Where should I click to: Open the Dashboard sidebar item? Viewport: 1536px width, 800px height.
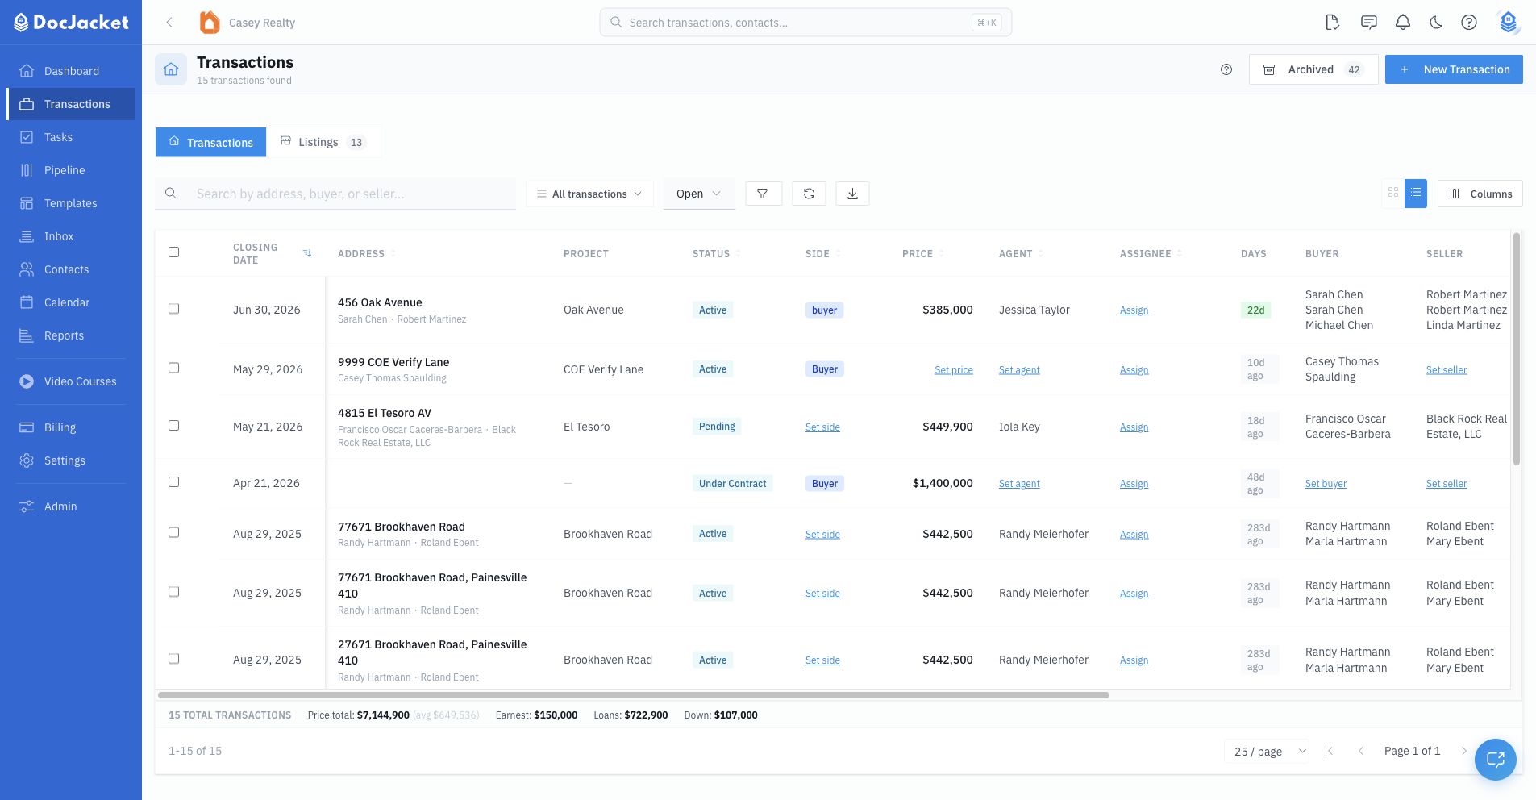(x=71, y=71)
